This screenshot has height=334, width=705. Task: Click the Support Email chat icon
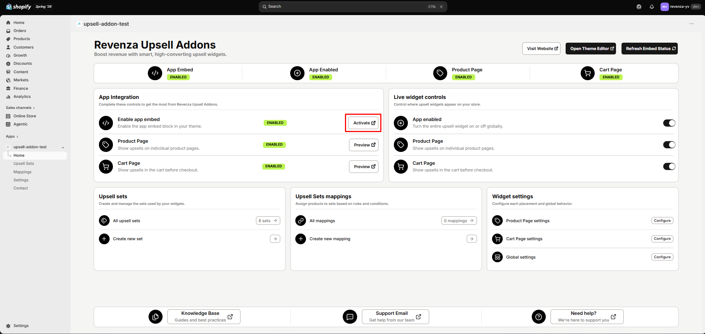[350, 317]
